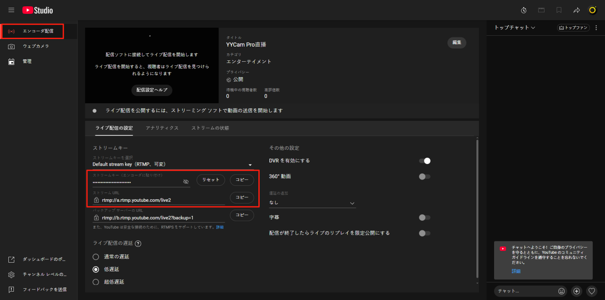
Task: Click the 編集 button
Action: pyautogui.click(x=457, y=42)
